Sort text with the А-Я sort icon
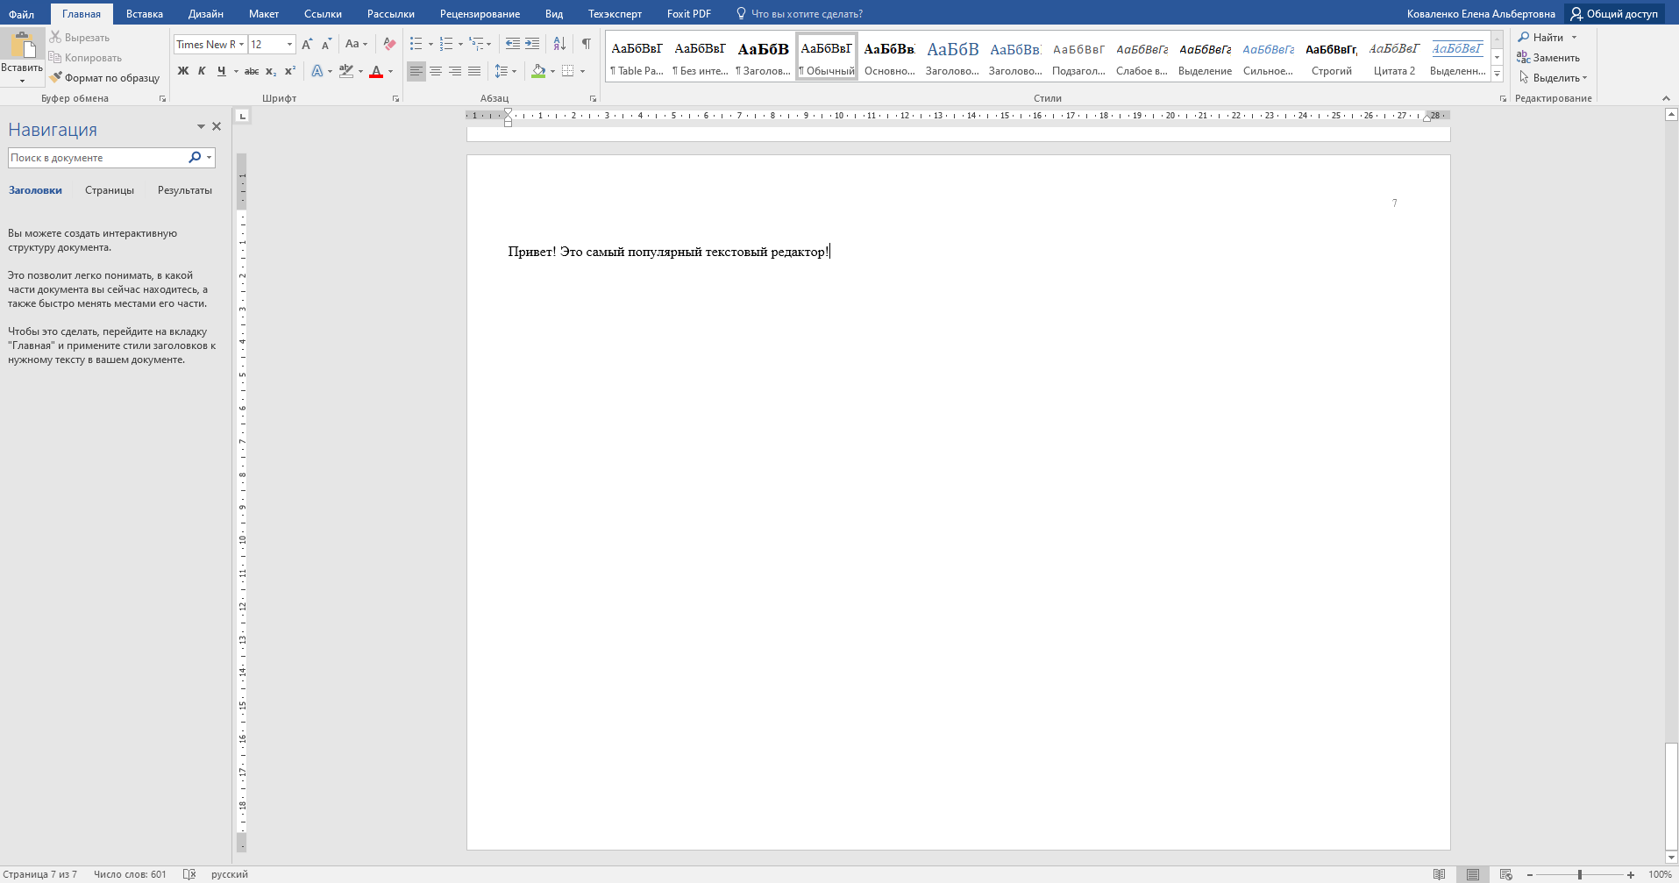 click(559, 44)
